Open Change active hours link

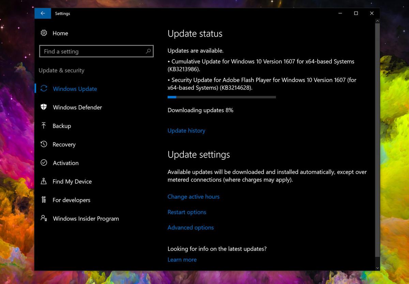coord(193,197)
